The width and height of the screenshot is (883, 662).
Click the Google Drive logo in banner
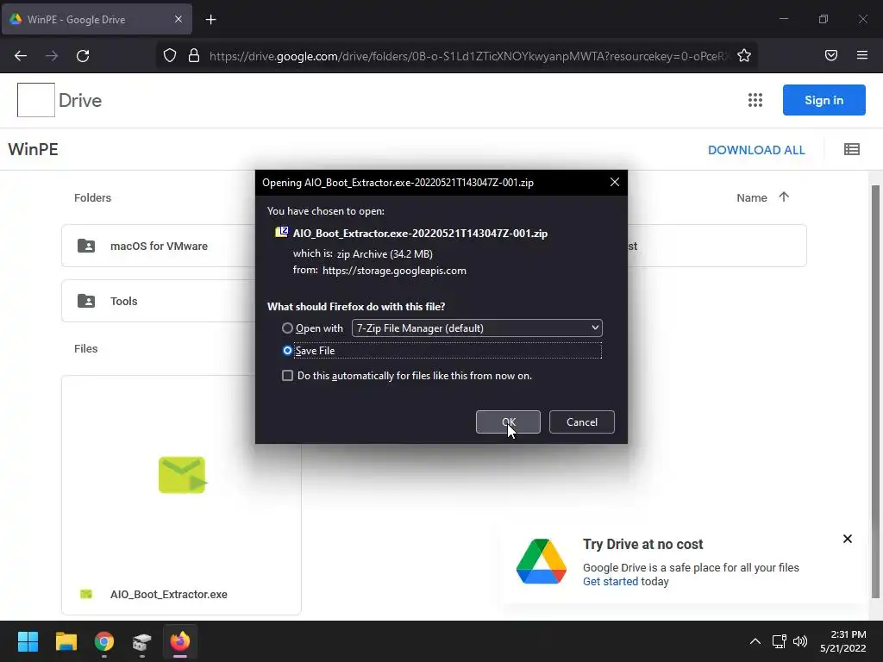(x=542, y=561)
